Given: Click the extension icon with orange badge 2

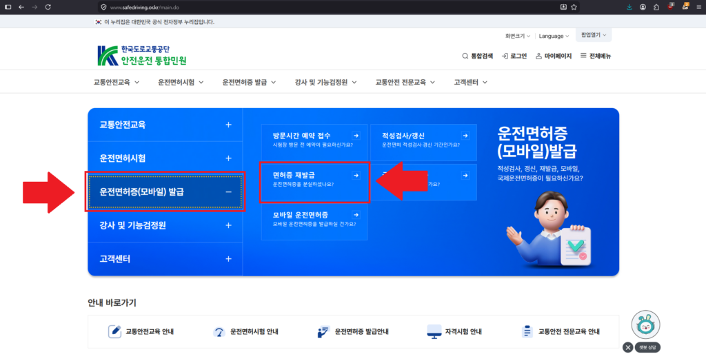Looking at the screenshot, I should coord(685,7).
